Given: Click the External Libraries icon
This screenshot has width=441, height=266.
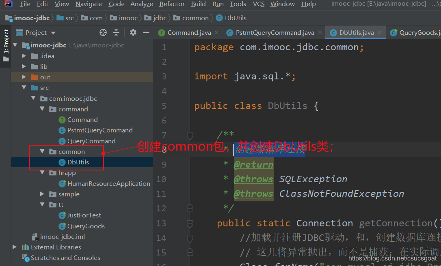Looking at the screenshot, I should click(x=26, y=247).
